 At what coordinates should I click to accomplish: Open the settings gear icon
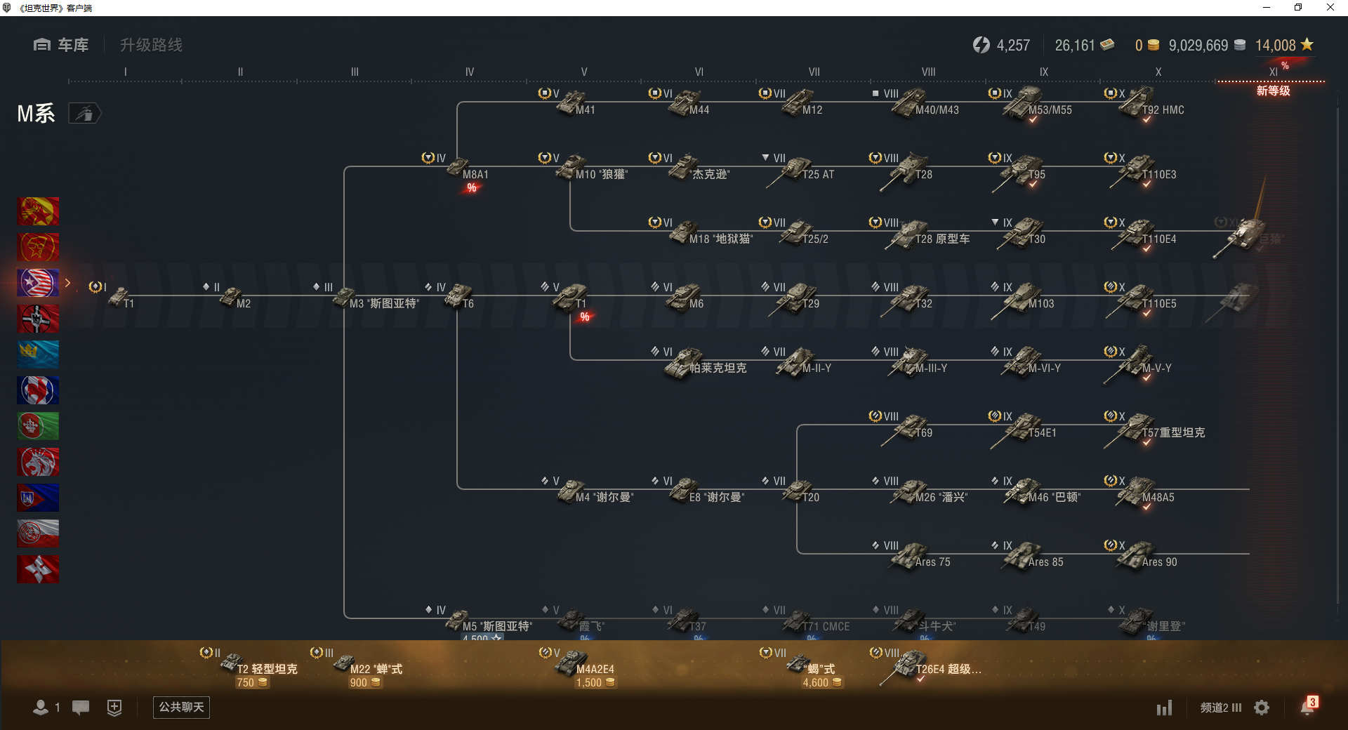(1262, 708)
